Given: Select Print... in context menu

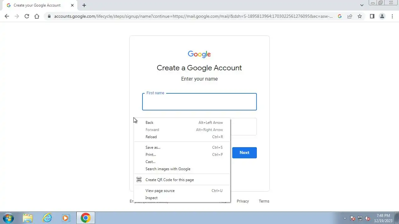Looking at the screenshot, I should [x=182, y=155].
